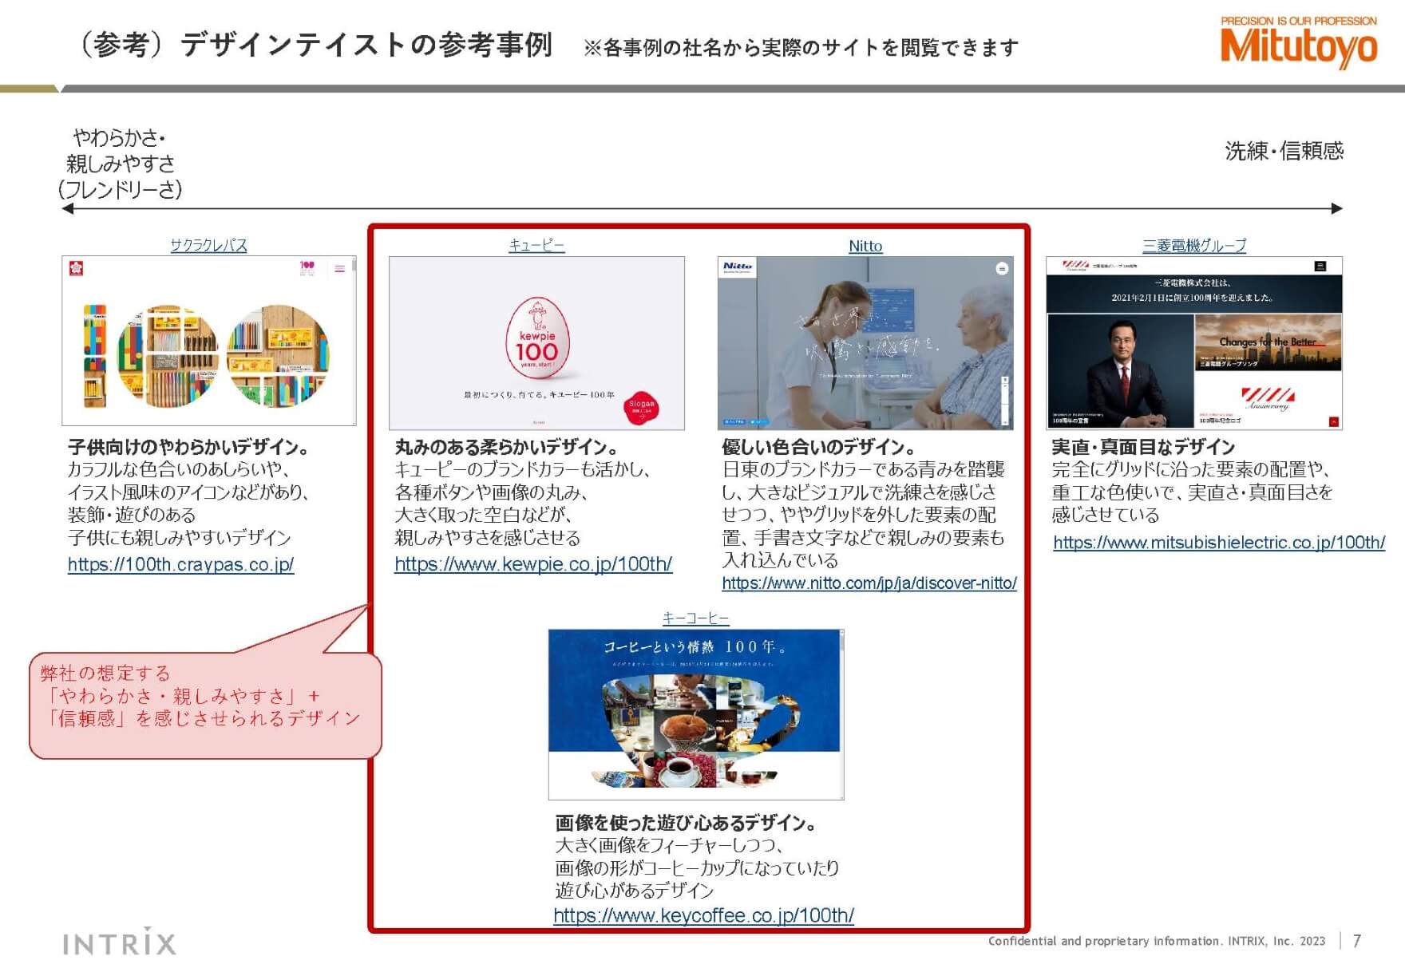
Task: Select the heading 画像を使った遊び心あるデザイン。
Action: (x=686, y=823)
